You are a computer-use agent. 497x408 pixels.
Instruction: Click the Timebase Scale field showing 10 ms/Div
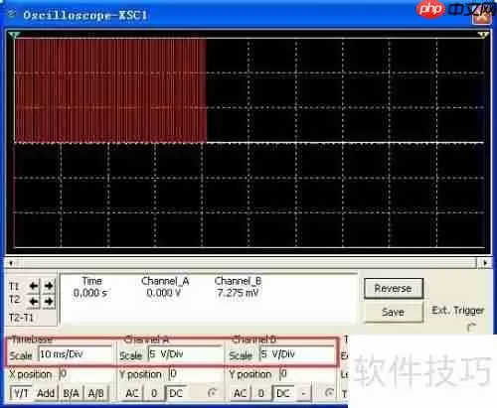[76, 354]
